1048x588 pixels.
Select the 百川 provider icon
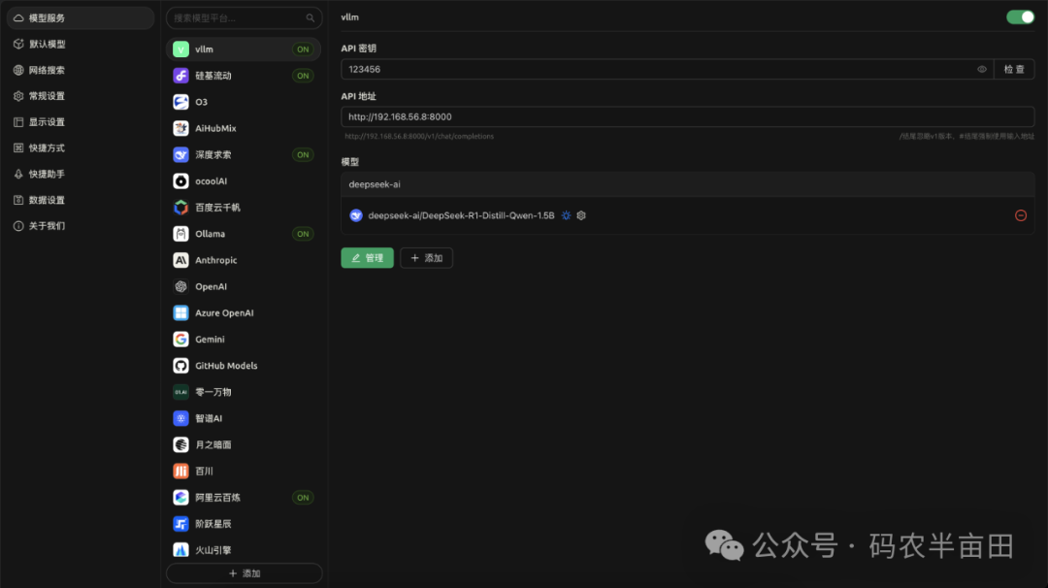(x=180, y=472)
